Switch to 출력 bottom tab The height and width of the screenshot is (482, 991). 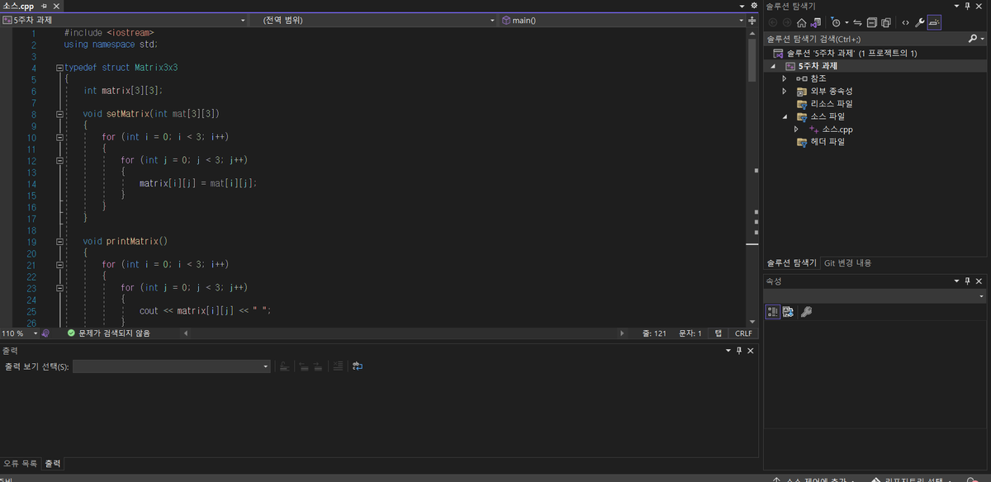pyautogui.click(x=53, y=464)
